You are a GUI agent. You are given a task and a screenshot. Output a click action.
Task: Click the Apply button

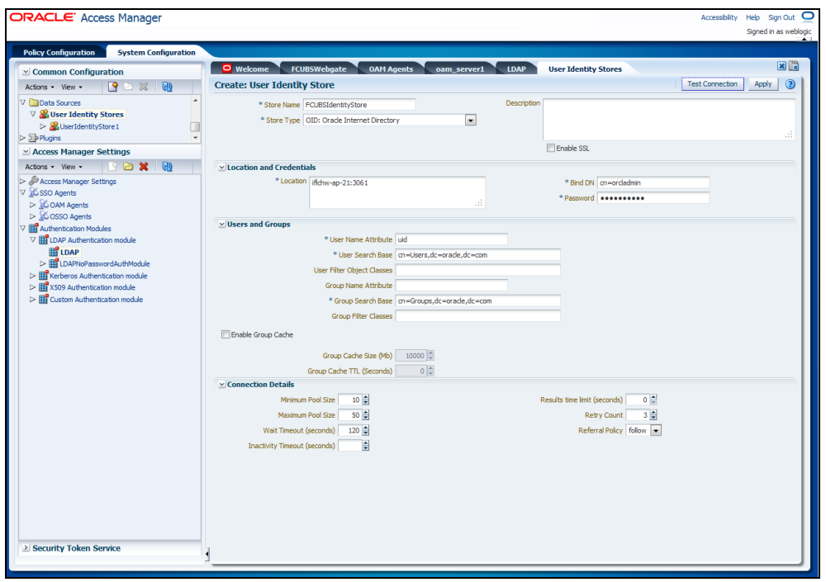click(762, 83)
